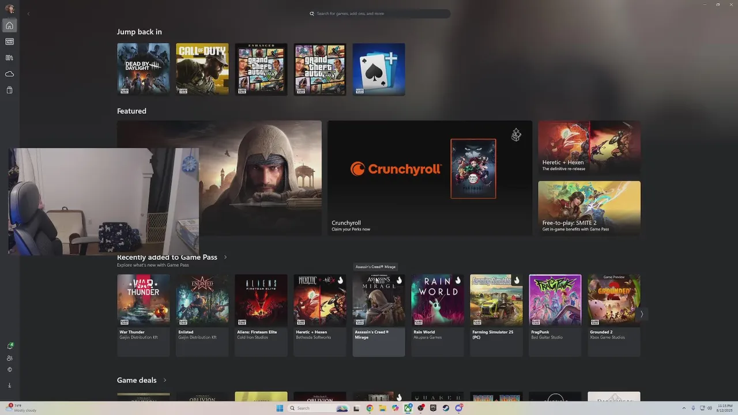This screenshot has height=415, width=738.
Task: Show hidden system tray icons
Action: point(684,408)
